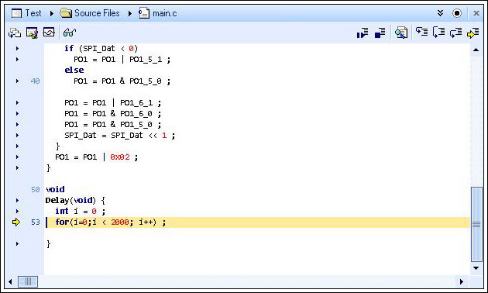Click the right arrow of horizontal scrollbar

462,281
